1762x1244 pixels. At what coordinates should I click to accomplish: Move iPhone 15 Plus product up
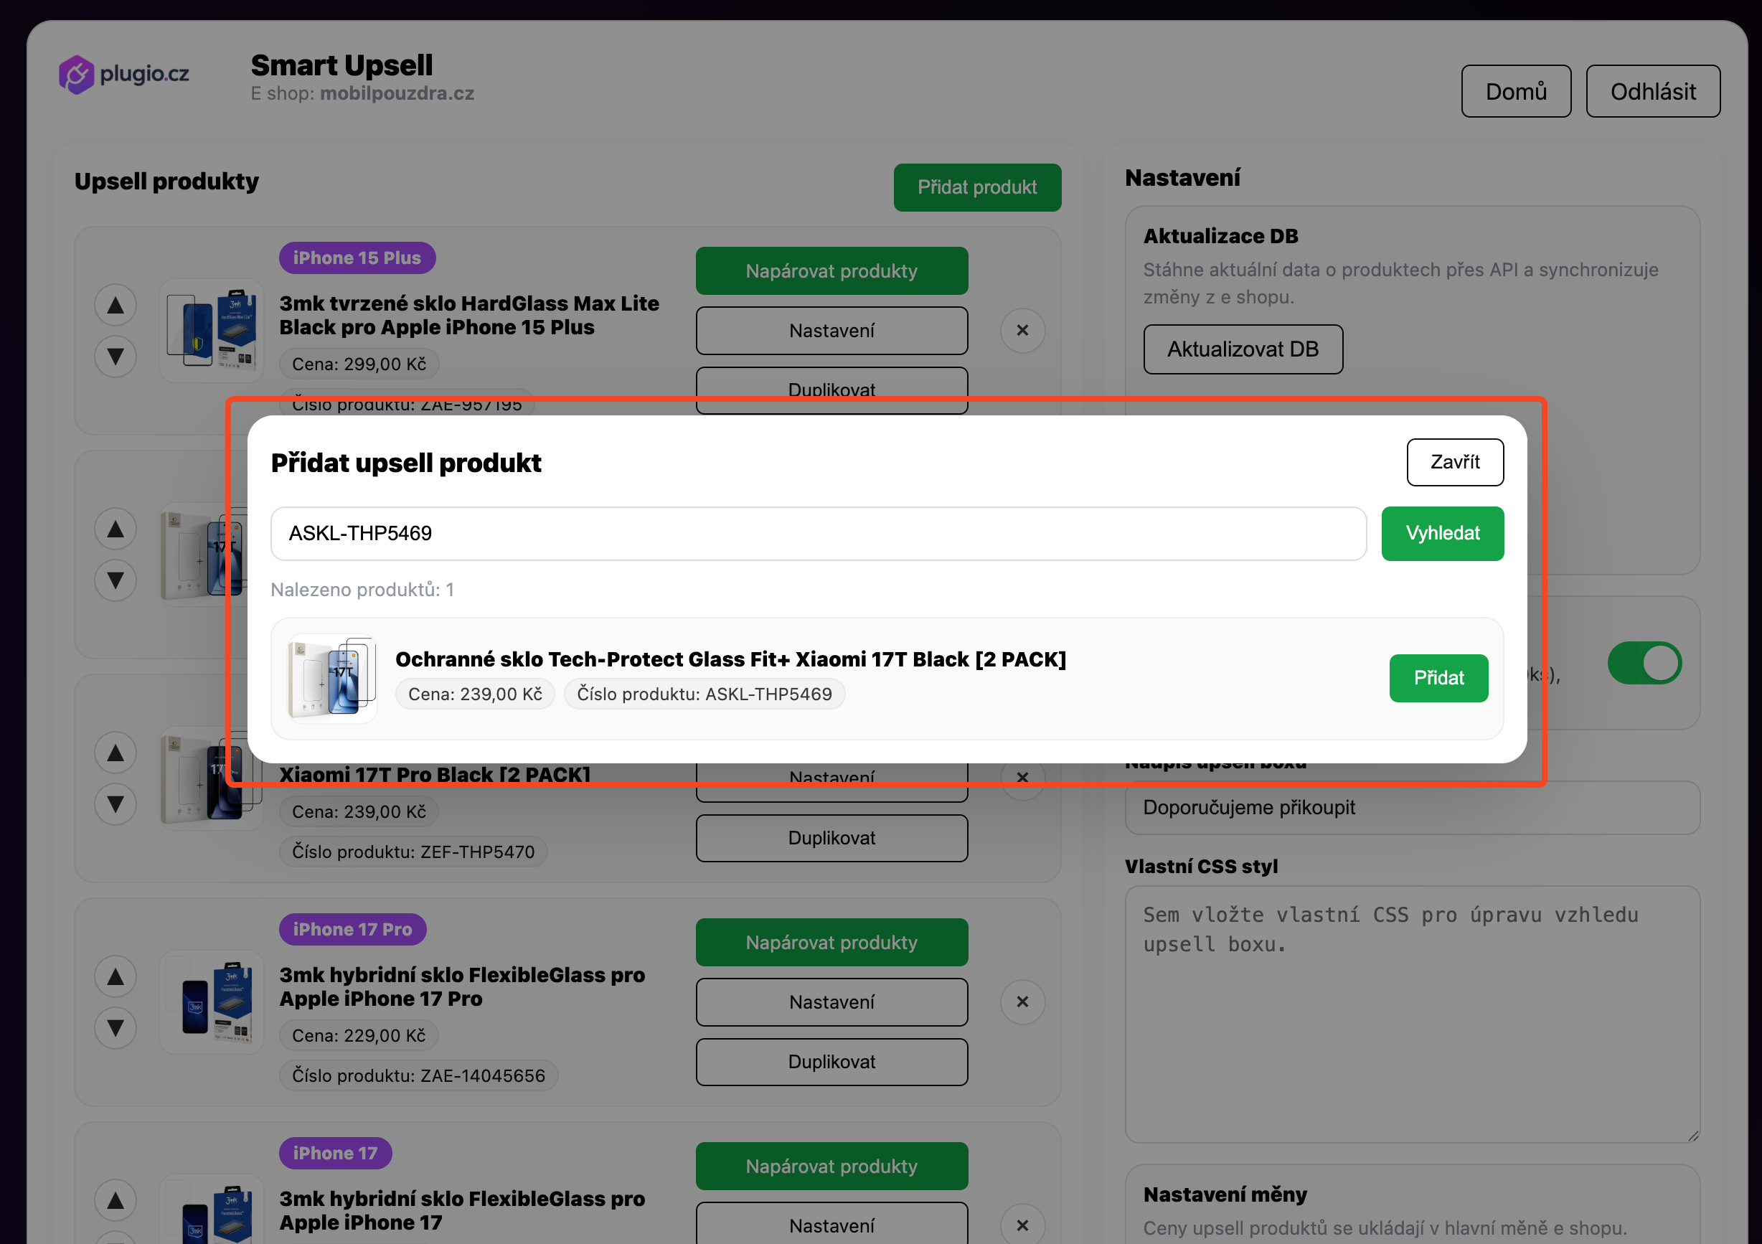115,306
